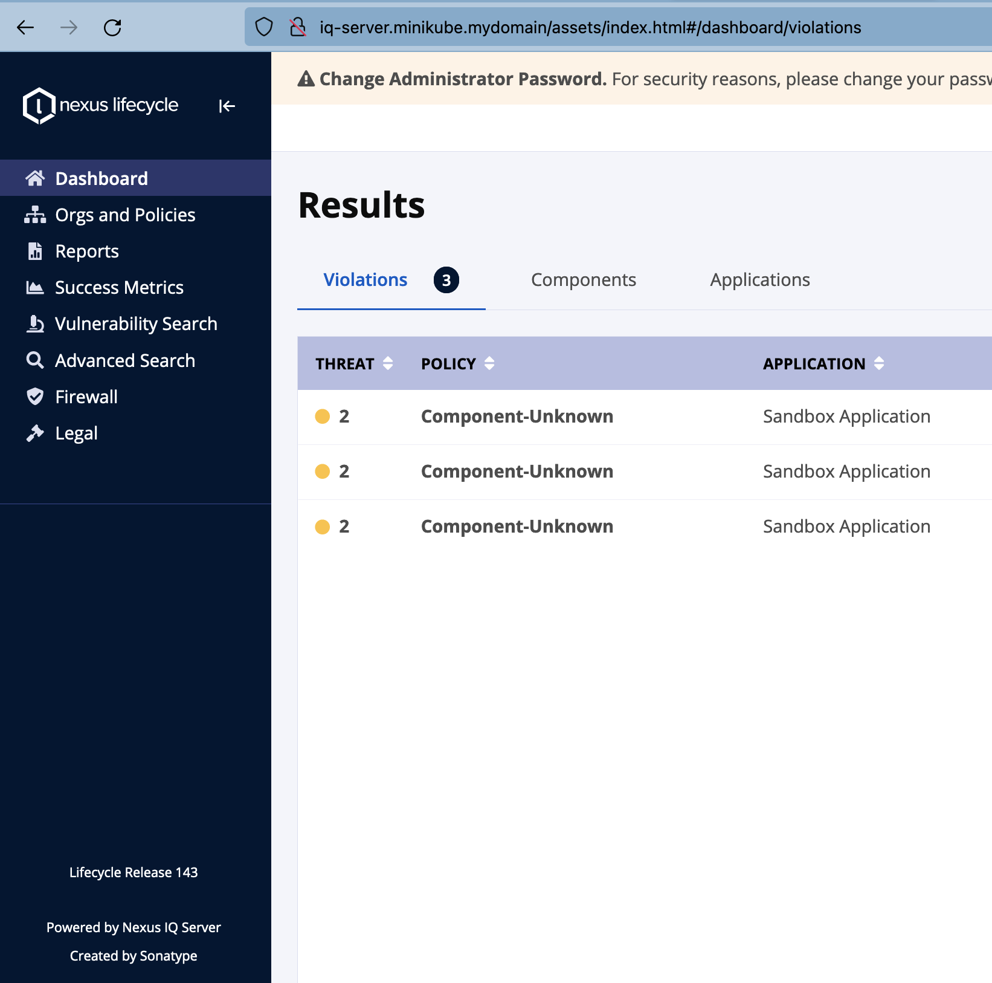Image resolution: width=992 pixels, height=983 pixels.
Task: Switch to the Applications tab
Action: point(759,280)
